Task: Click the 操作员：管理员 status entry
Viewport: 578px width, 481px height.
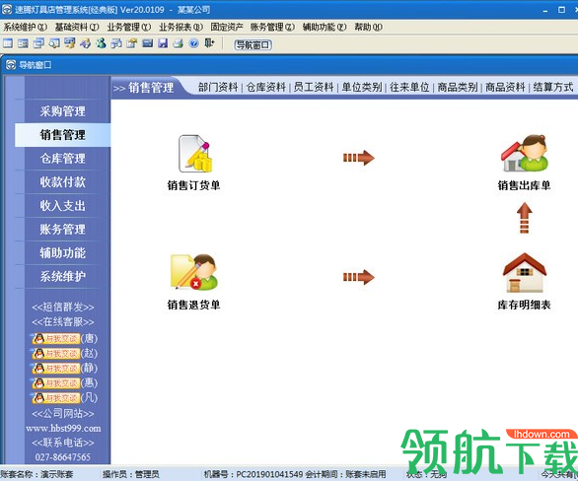Action: click(x=131, y=474)
